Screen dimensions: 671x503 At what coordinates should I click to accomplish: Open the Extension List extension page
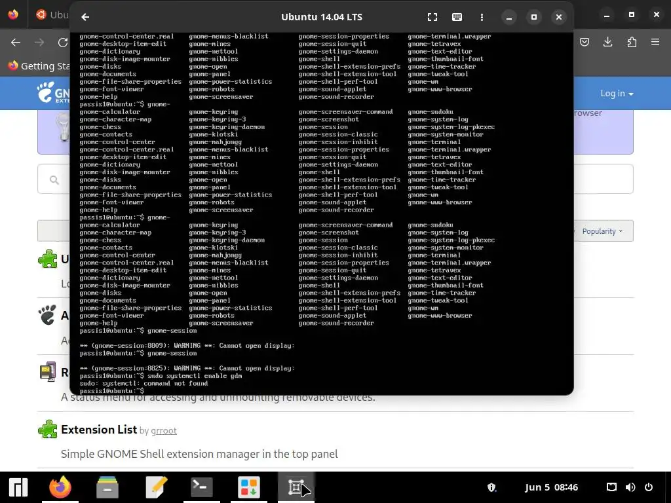click(x=99, y=429)
